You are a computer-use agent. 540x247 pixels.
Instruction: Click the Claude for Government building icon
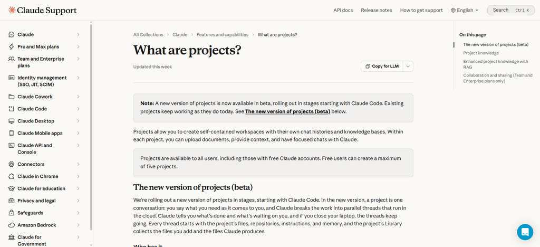pos(12,237)
